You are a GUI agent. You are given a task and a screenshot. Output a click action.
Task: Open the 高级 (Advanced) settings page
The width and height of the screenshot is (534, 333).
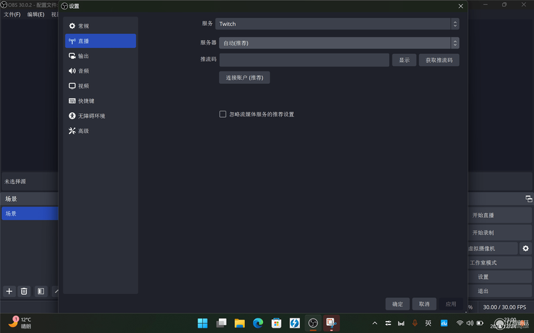pos(101,131)
